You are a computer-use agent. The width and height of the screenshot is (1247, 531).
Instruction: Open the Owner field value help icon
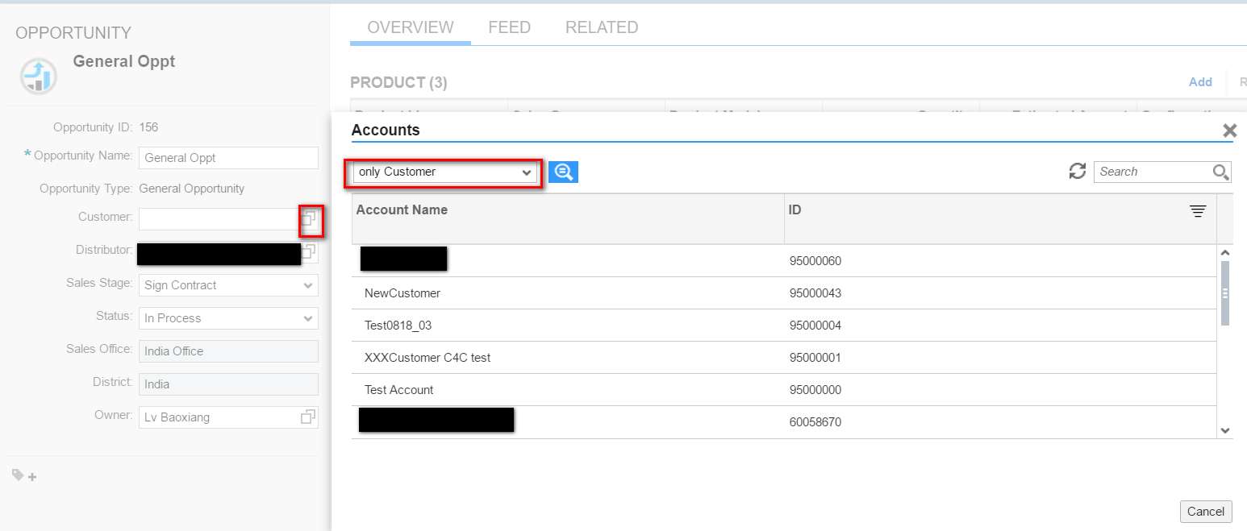[x=308, y=417]
